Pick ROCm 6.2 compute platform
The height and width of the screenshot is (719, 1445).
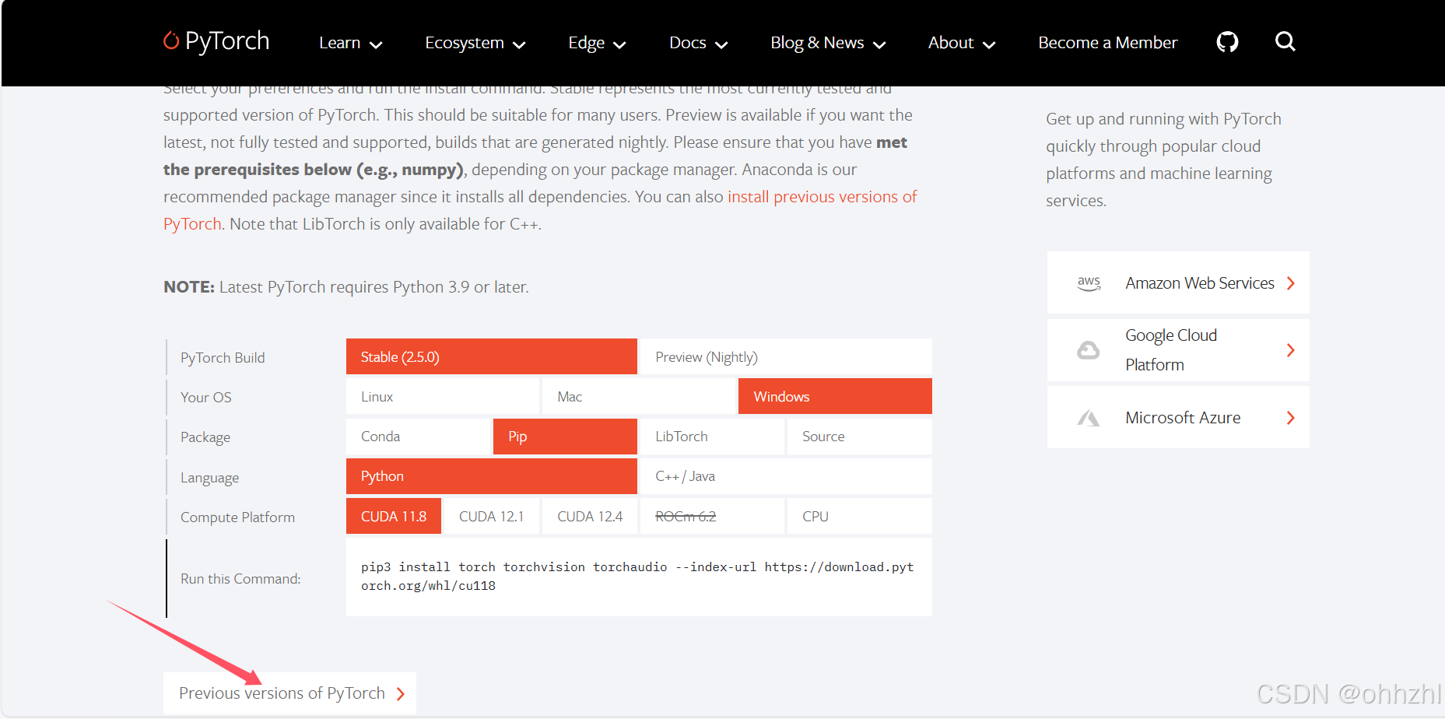pos(712,516)
